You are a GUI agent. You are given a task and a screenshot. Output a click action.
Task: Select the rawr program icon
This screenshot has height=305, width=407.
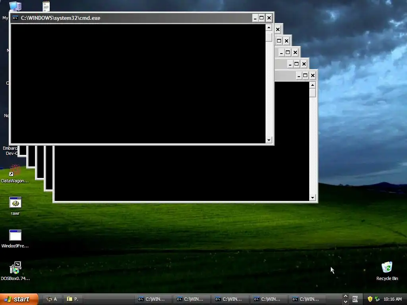(16, 206)
